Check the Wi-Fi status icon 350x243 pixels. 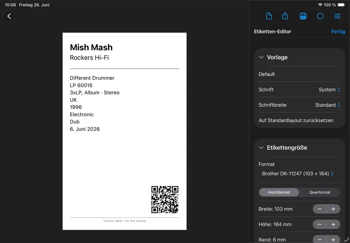coord(320,5)
